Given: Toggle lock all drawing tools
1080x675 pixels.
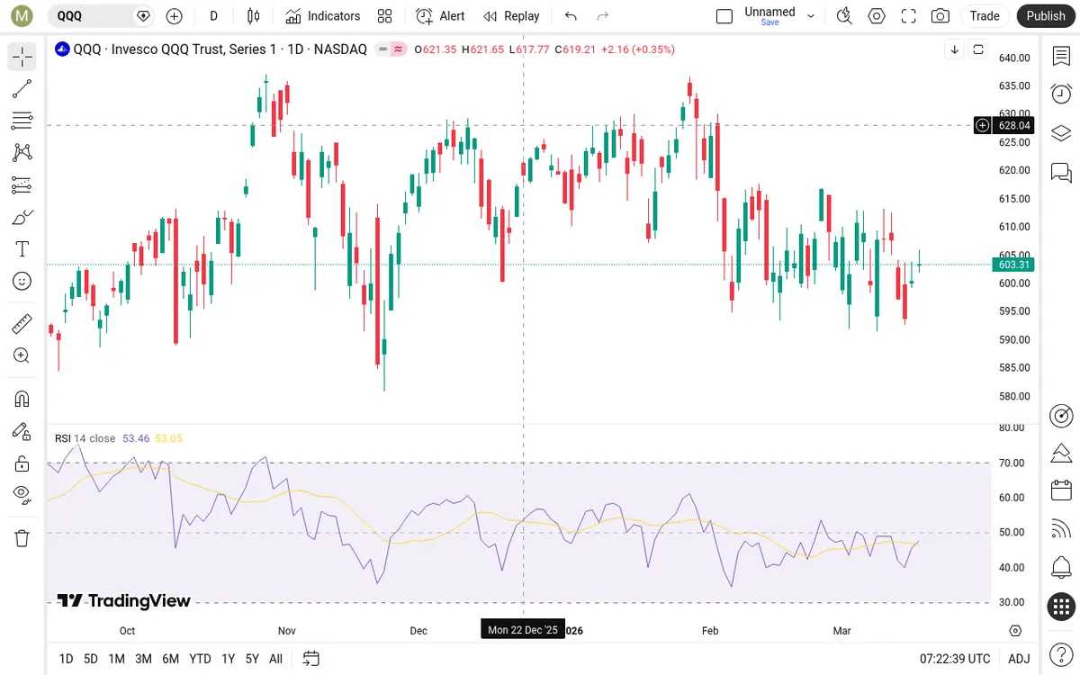Looking at the screenshot, I should (x=22, y=463).
